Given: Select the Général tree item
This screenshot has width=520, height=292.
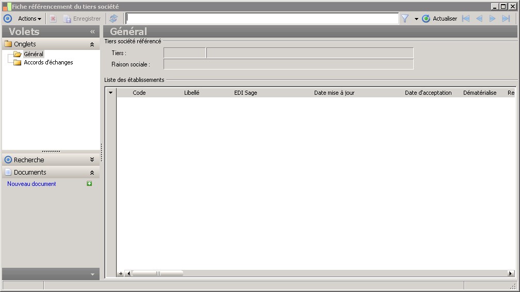Looking at the screenshot, I should click(x=34, y=54).
